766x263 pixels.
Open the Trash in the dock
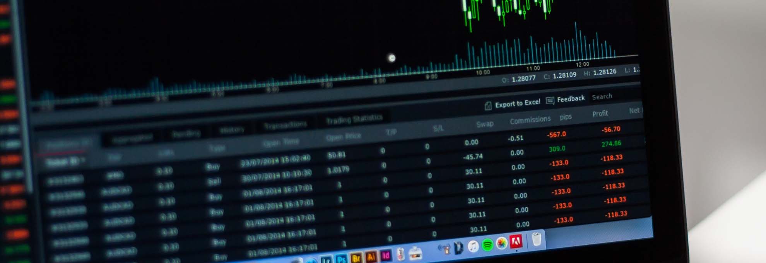pyautogui.click(x=536, y=239)
